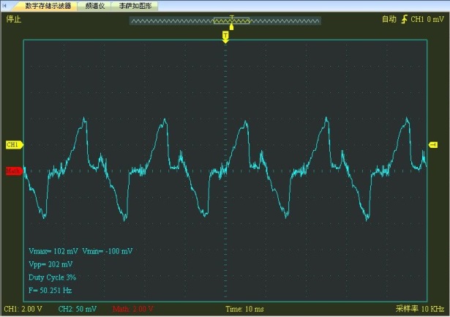This screenshot has width=450, height=317.
Task: Click the 采样率 10 KHz sample rate readout
Action: [x=420, y=309]
